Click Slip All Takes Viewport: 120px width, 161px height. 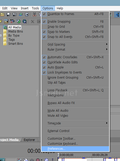75,83
